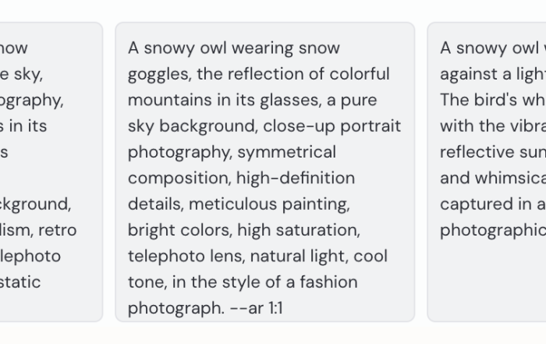Click the text "composition, high-definition"
546x344 pixels.
pos(241,179)
